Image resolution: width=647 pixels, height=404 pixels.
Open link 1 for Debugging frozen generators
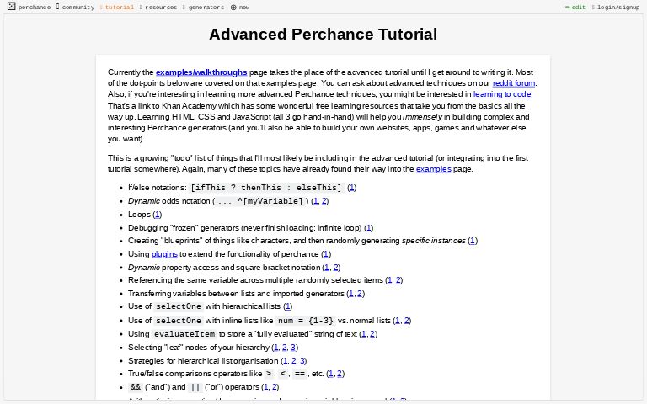[x=368, y=228]
